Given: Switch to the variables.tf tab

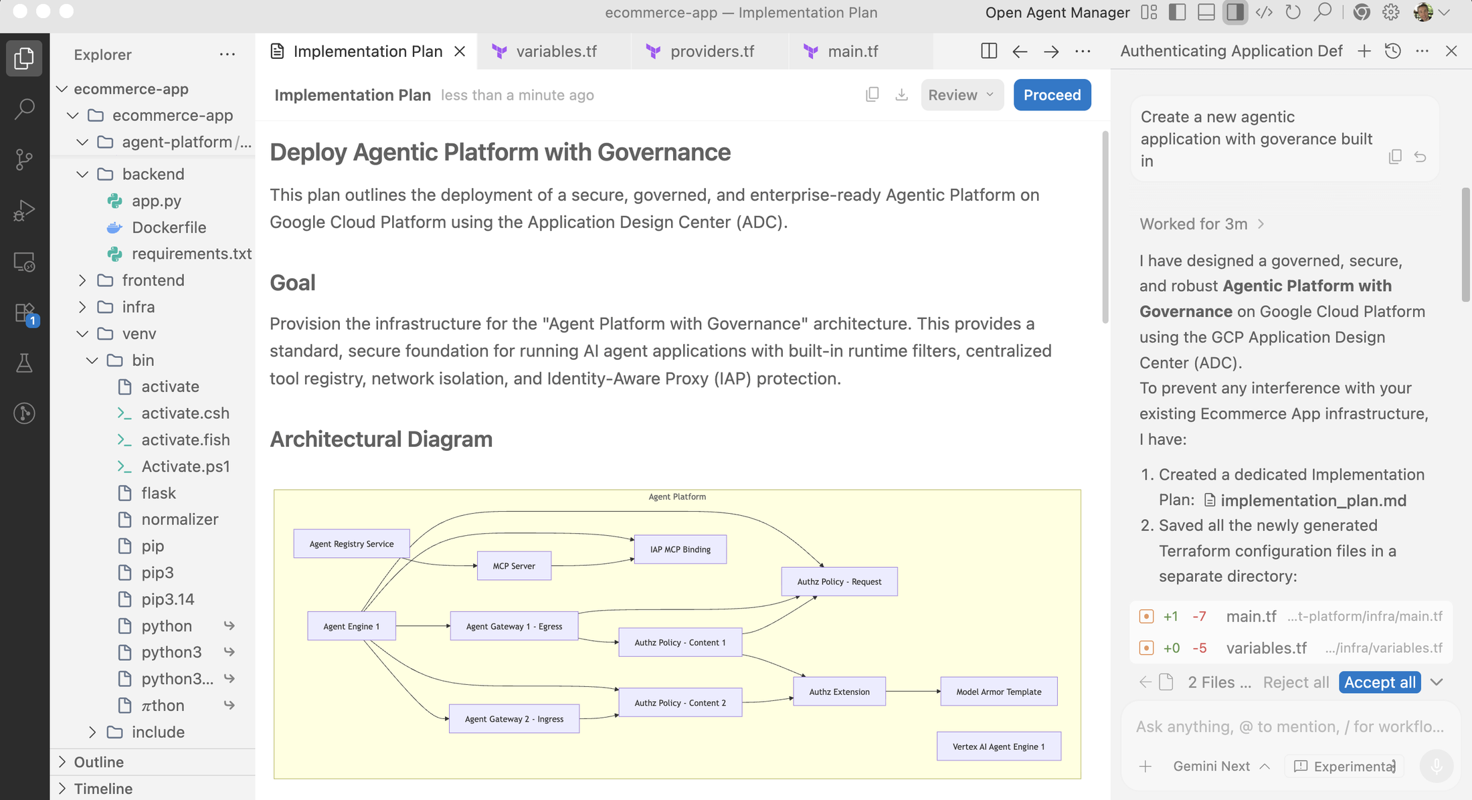Looking at the screenshot, I should (x=554, y=52).
